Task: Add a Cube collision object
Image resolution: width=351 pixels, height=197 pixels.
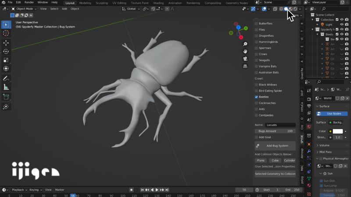Action: pyautogui.click(x=275, y=160)
